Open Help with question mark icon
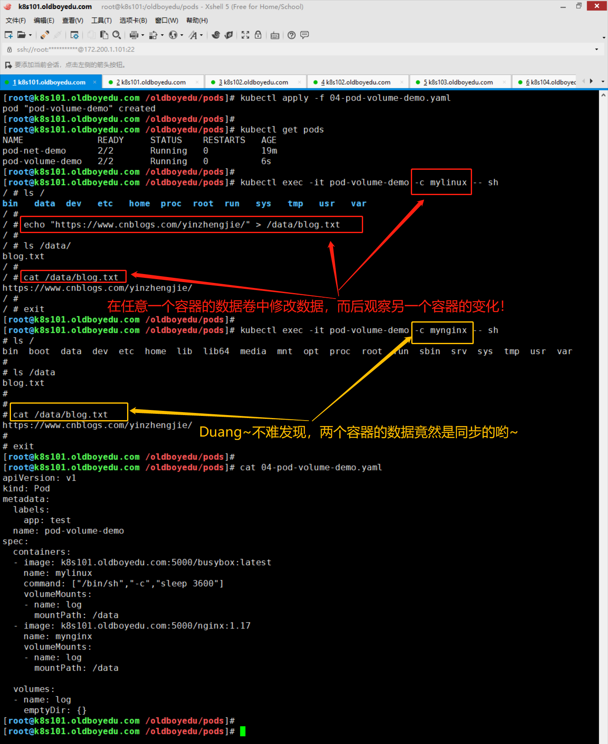 [291, 35]
